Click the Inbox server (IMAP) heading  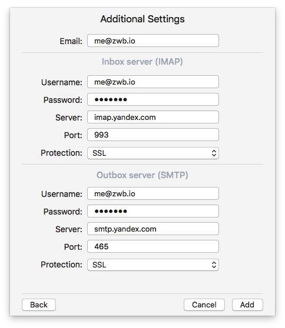(142, 62)
